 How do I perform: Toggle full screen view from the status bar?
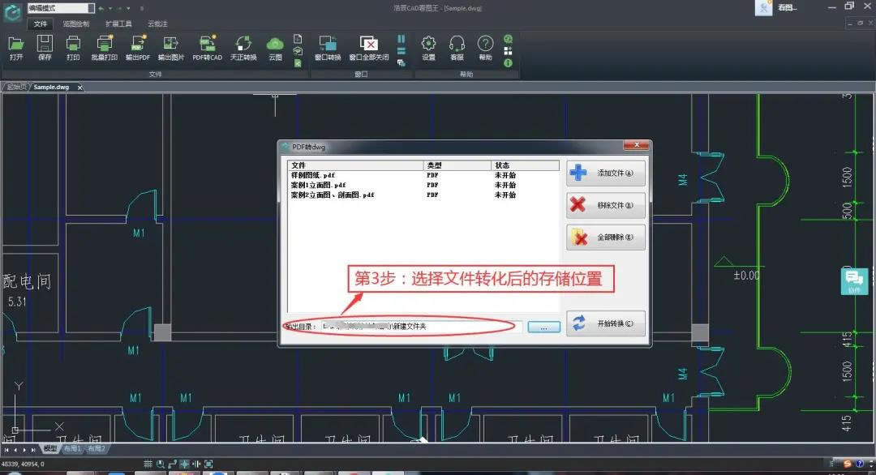207,464
